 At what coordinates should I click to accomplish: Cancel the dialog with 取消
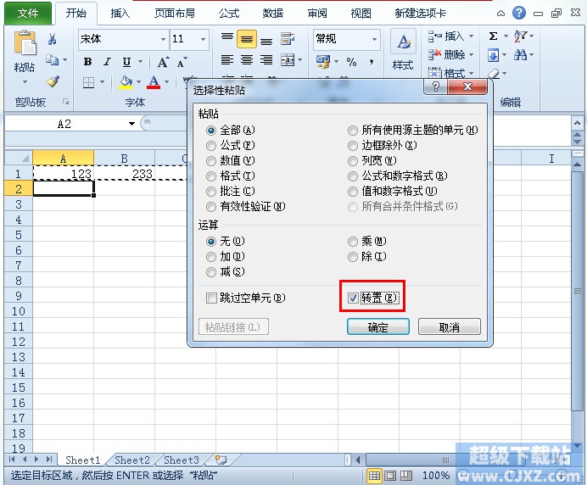click(x=450, y=327)
